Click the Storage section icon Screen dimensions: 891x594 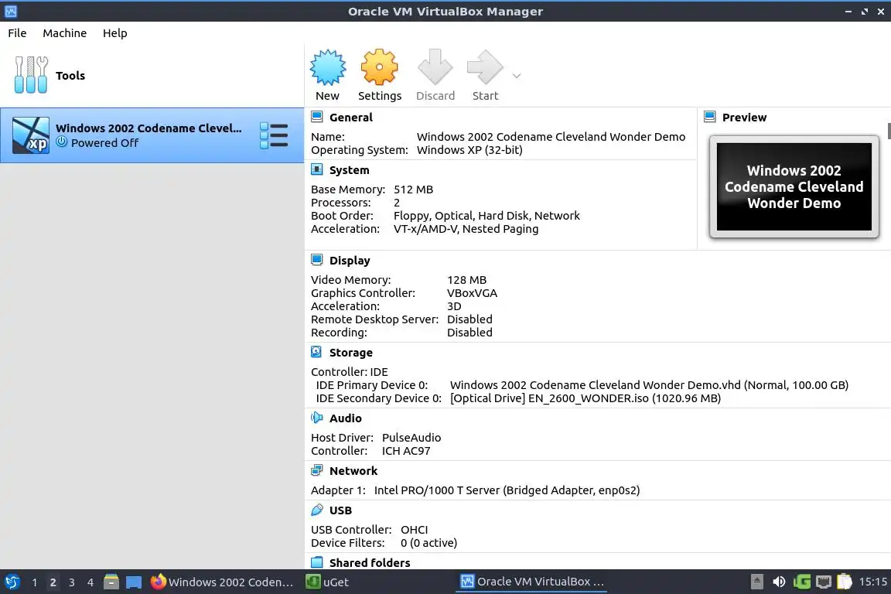coord(317,353)
